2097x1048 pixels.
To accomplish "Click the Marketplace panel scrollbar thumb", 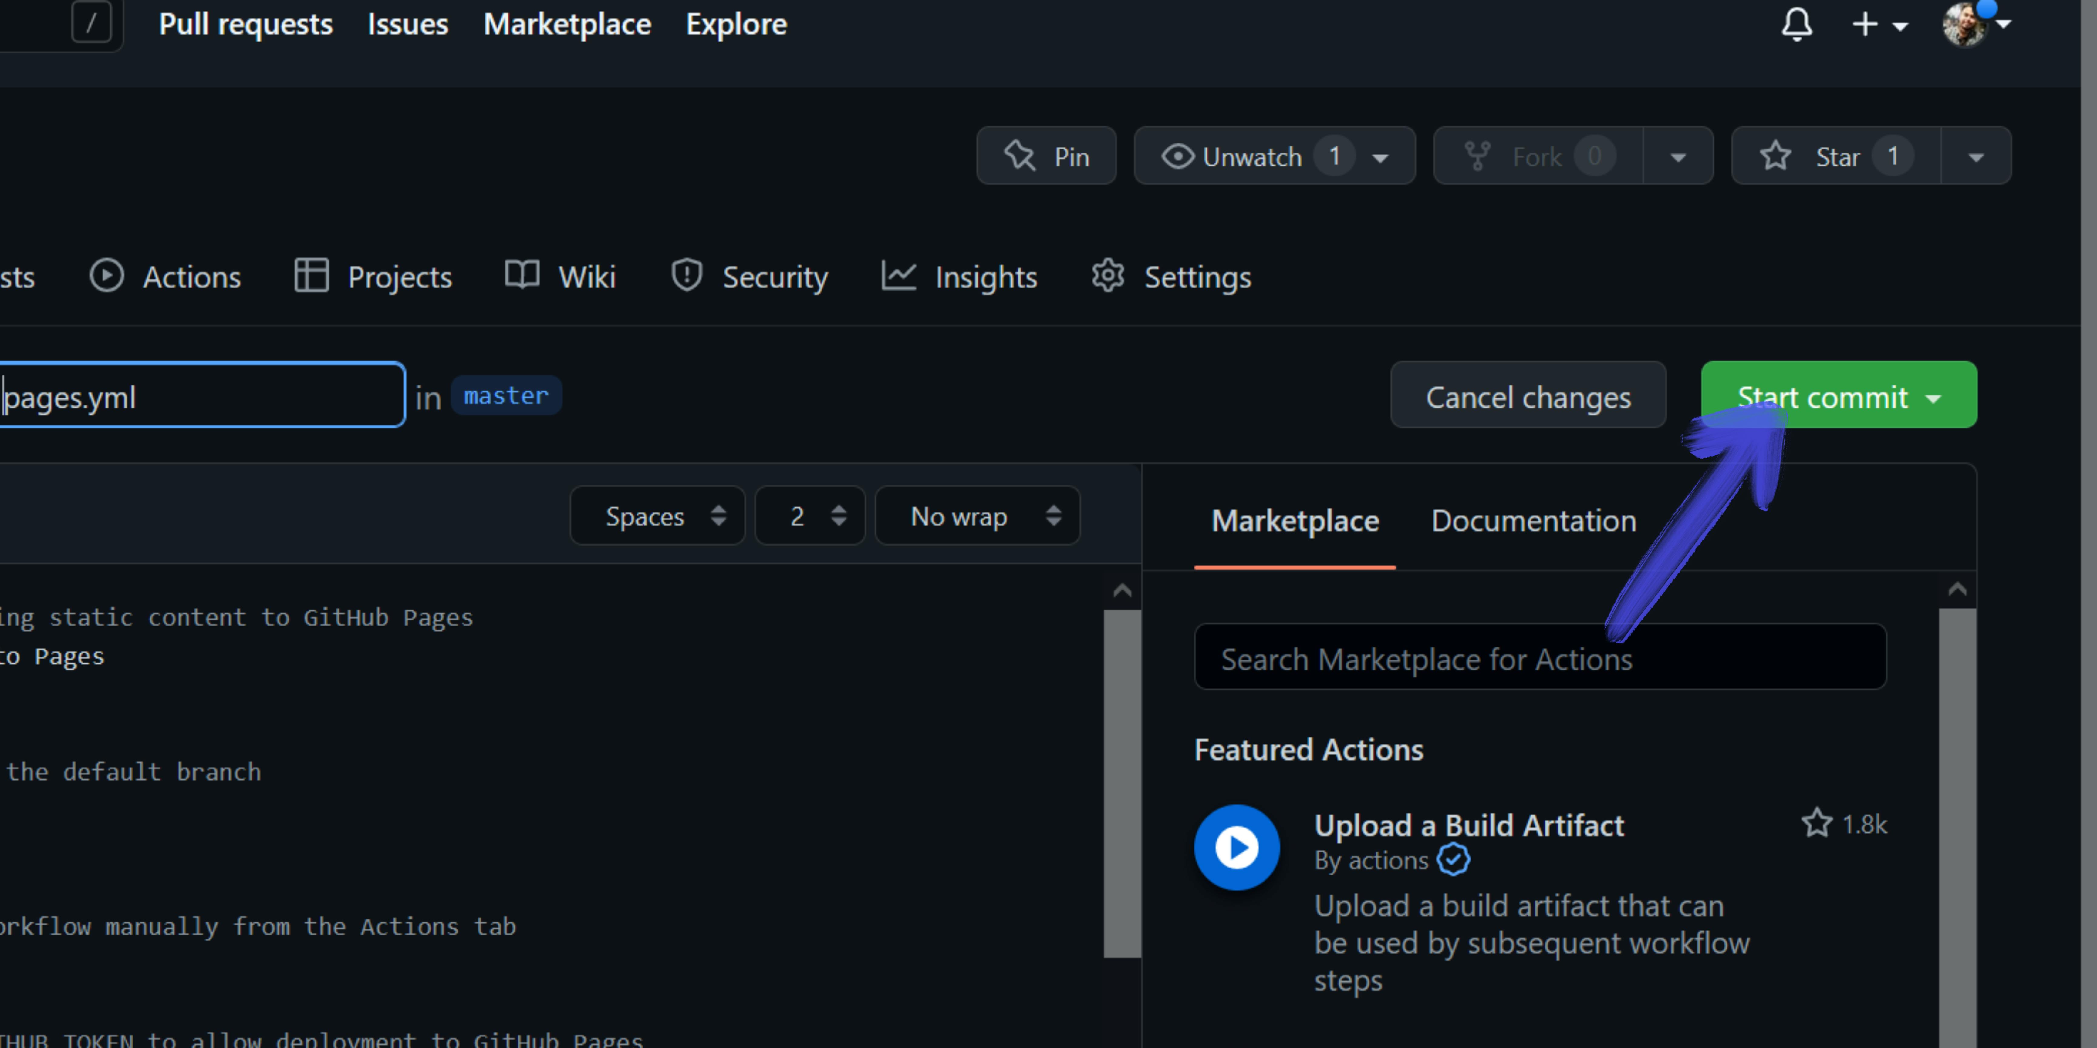I will (x=1958, y=828).
